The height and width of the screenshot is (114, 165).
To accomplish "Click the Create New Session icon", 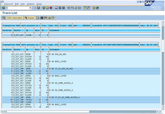I will (x=85, y=8).
